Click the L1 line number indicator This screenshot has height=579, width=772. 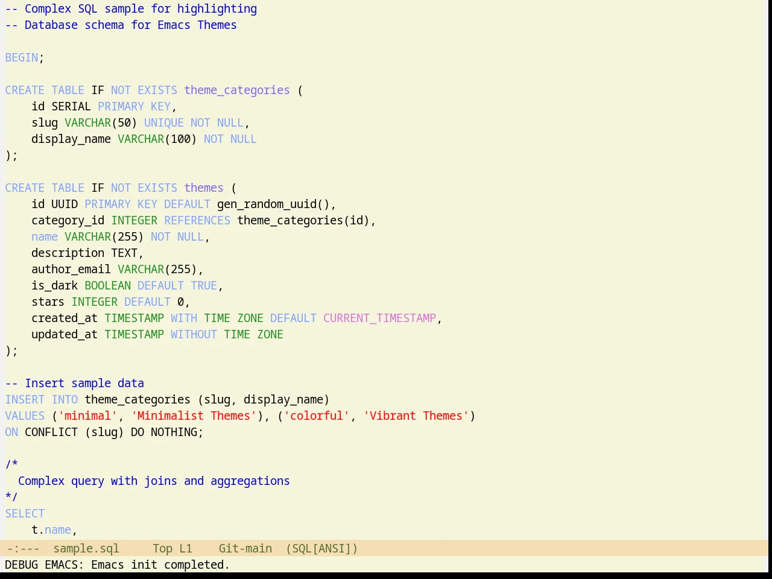pos(186,548)
